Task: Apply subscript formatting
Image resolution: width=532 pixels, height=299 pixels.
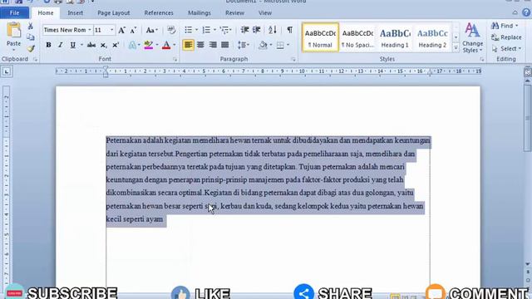Action: pos(103,45)
